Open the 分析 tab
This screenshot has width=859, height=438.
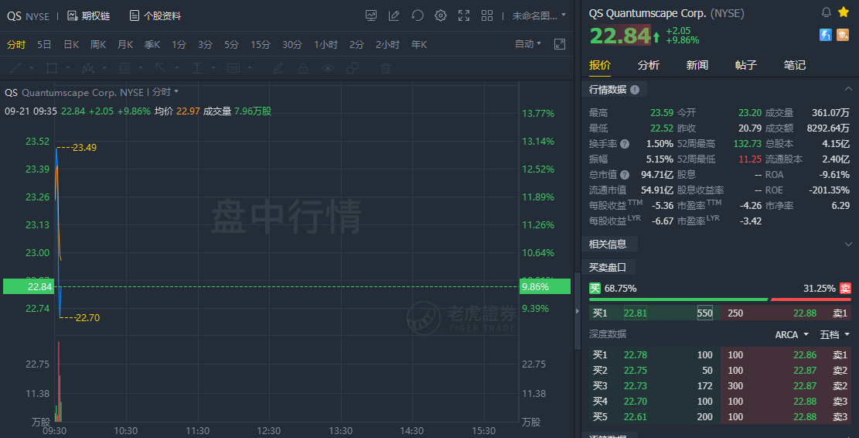[x=649, y=65]
